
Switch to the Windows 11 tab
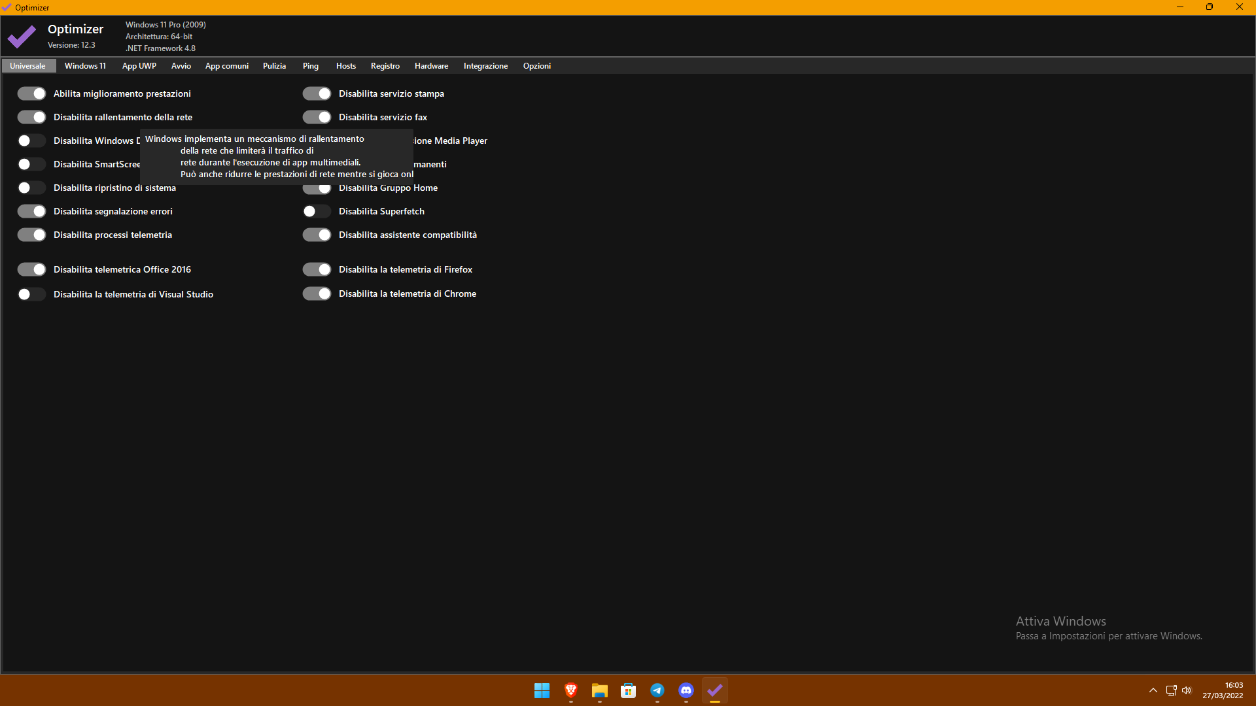click(x=85, y=65)
